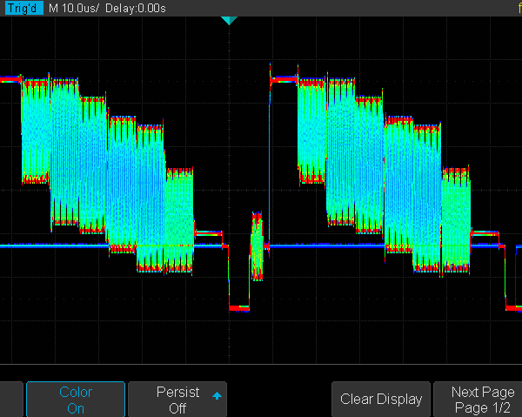Click the M 10.0us/ timebase readout
The height and width of the screenshot is (417, 522).
coord(78,8)
